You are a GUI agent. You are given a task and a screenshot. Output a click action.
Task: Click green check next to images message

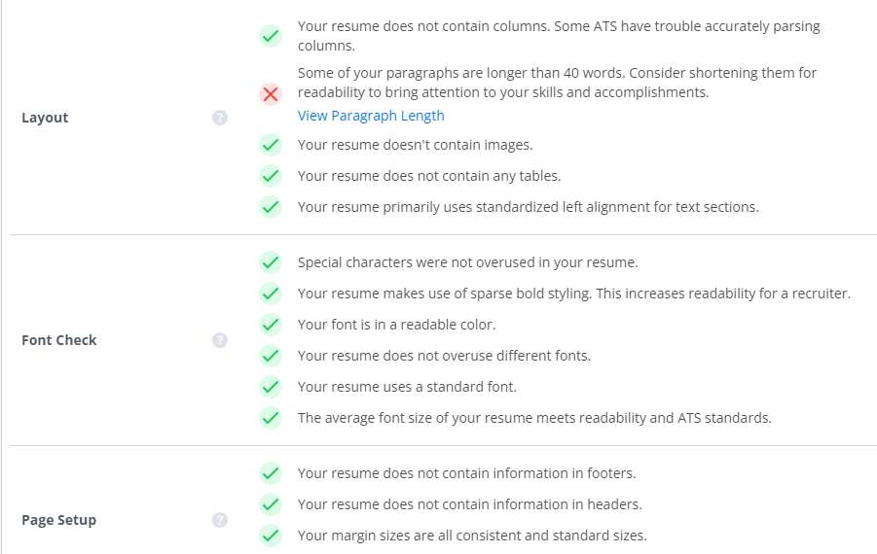271,145
